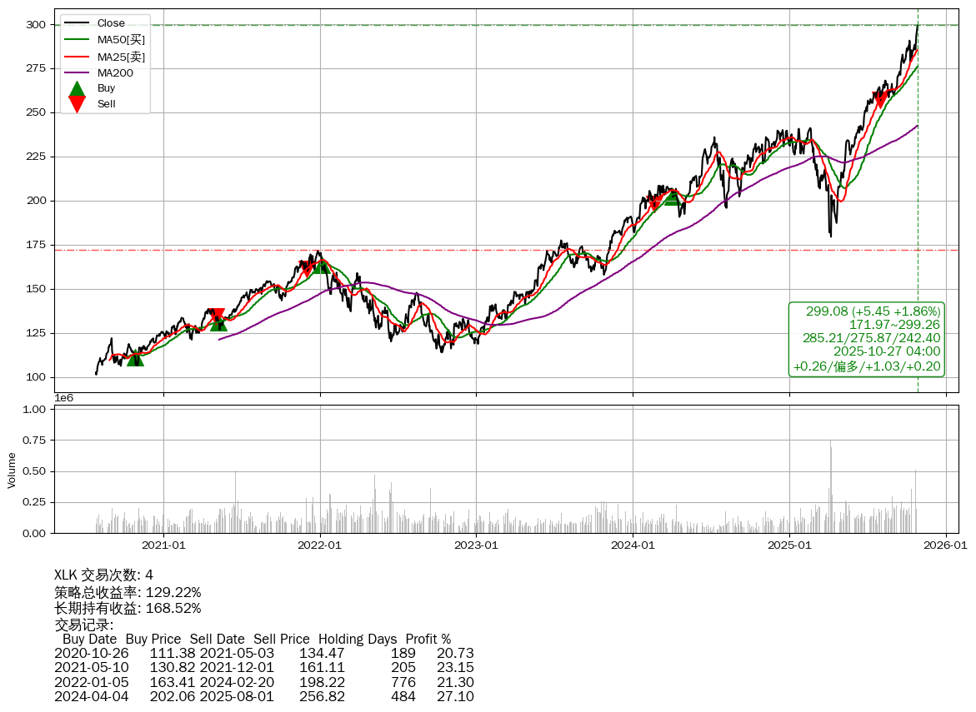
Task: Select the MA25[卖] legend label
Action: tap(121, 57)
